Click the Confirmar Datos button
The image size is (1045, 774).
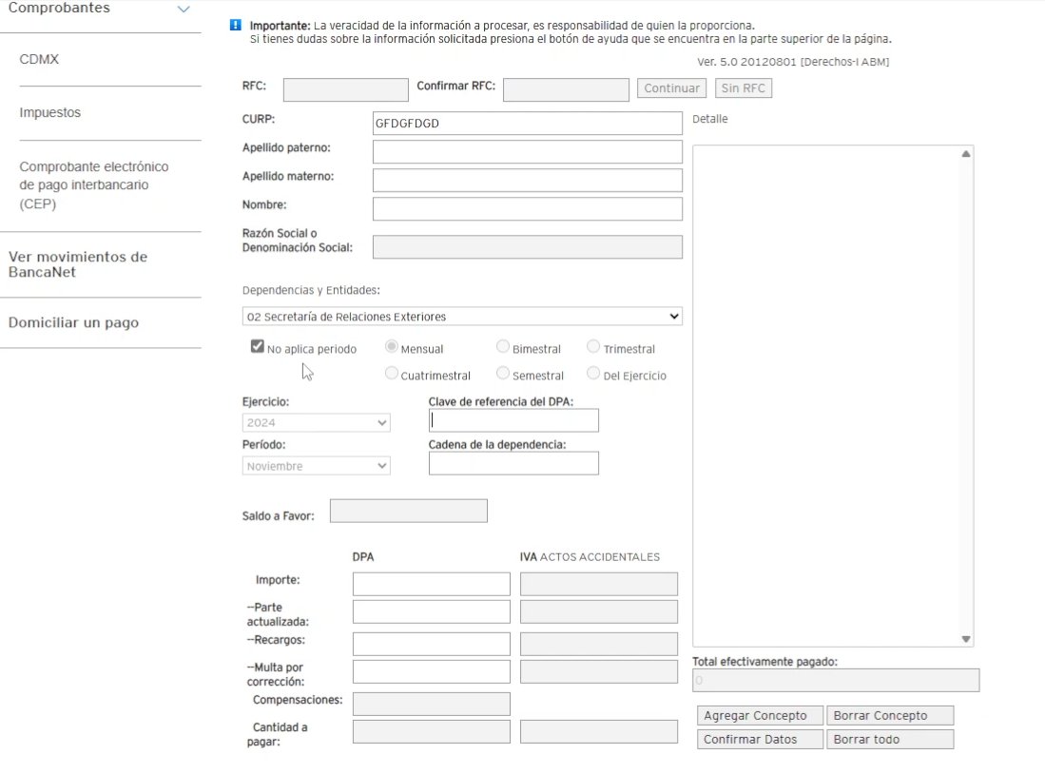pyautogui.click(x=760, y=740)
